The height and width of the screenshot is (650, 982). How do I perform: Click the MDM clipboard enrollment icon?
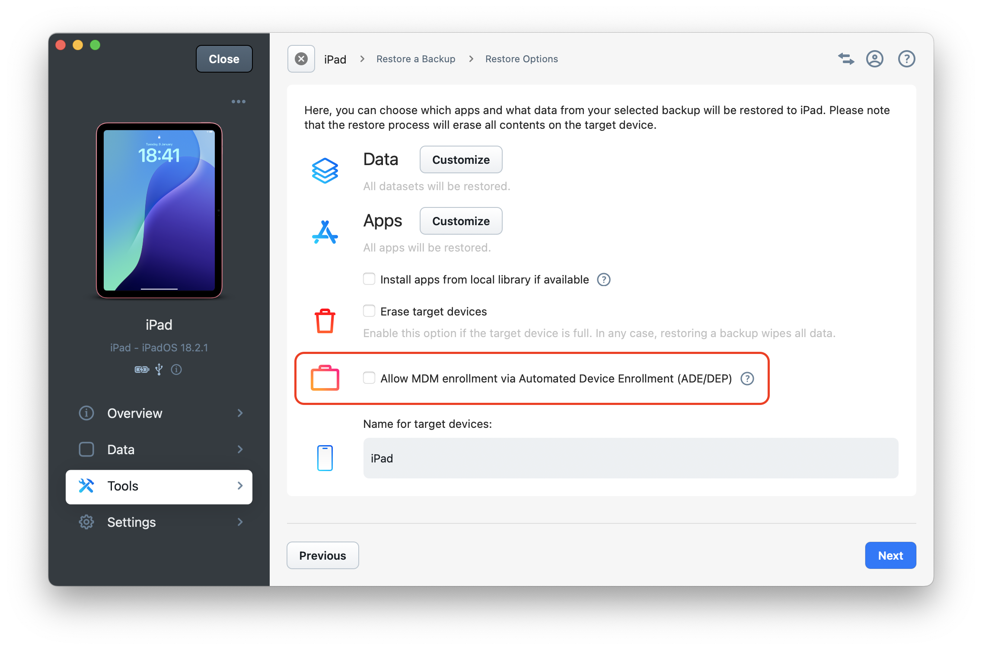click(325, 377)
